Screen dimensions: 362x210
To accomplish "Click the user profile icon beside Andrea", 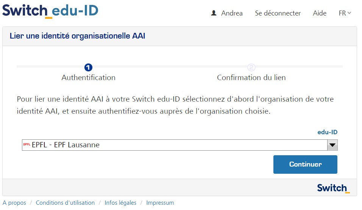I will (214, 13).
